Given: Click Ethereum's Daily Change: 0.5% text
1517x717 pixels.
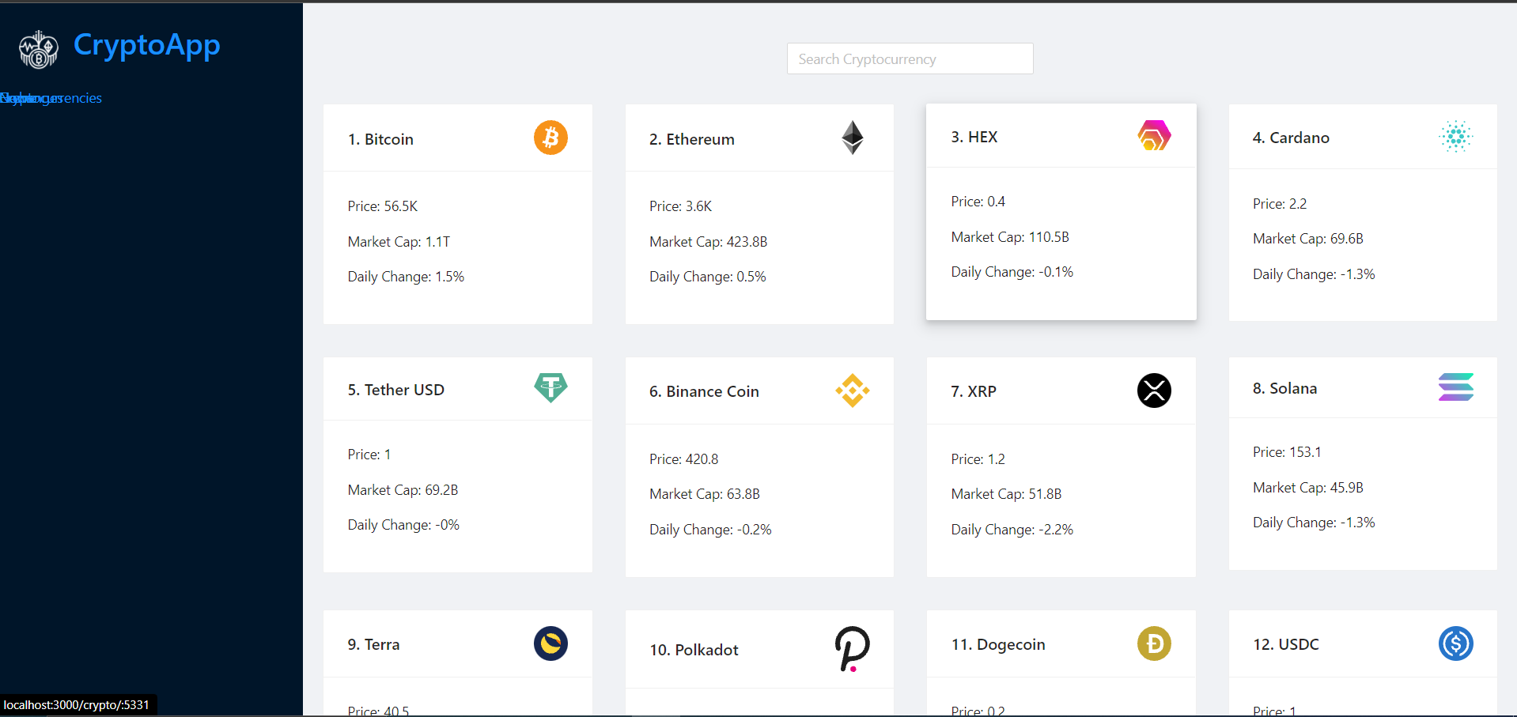Looking at the screenshot, I should (x=708, y=277).
